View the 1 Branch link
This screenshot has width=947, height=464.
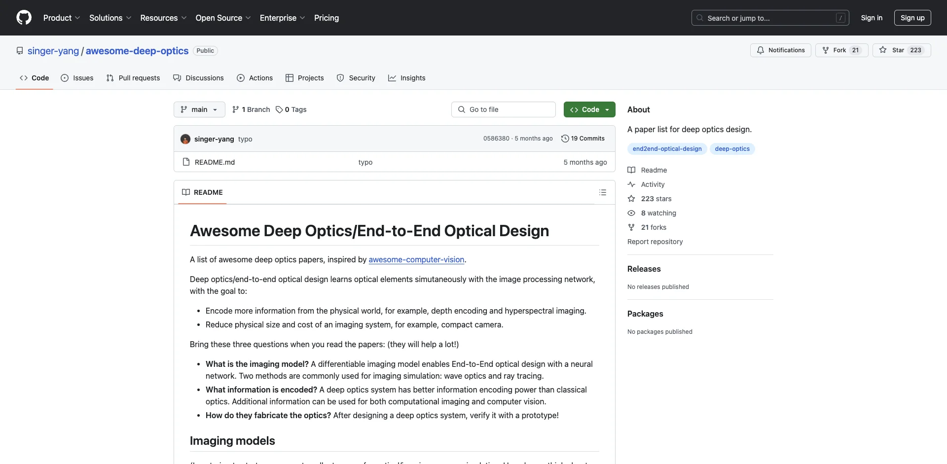point(251,109)
